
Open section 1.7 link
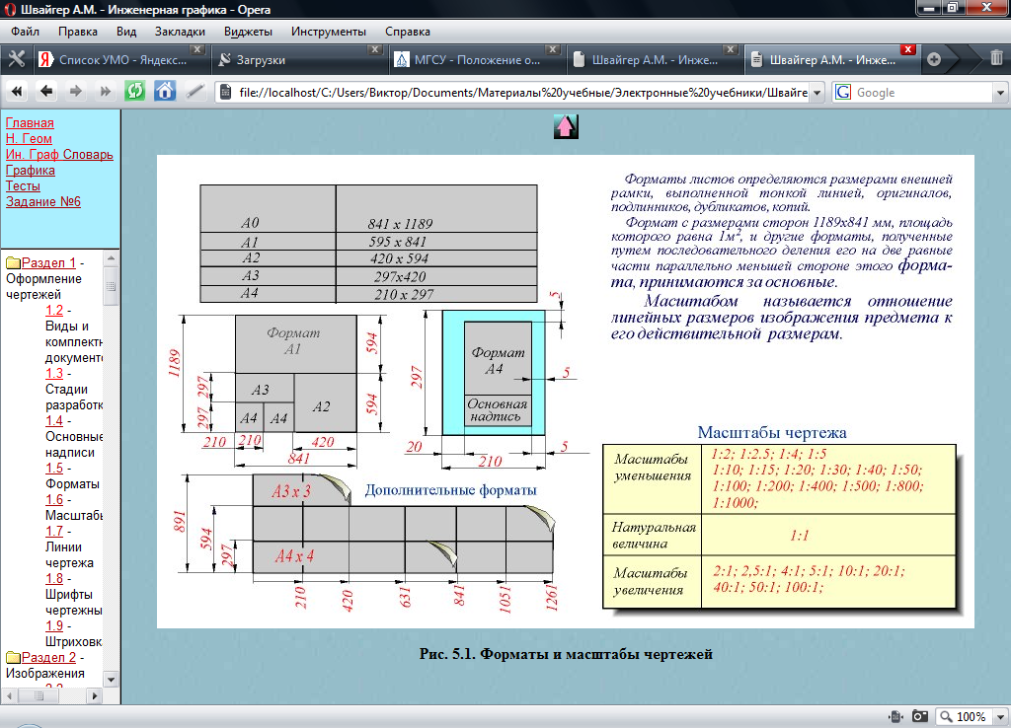pyautogui.click(x=54, y=532)
